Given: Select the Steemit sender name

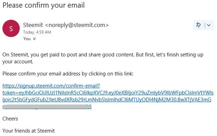Looking at the screenshot, I should click(33, 25).
